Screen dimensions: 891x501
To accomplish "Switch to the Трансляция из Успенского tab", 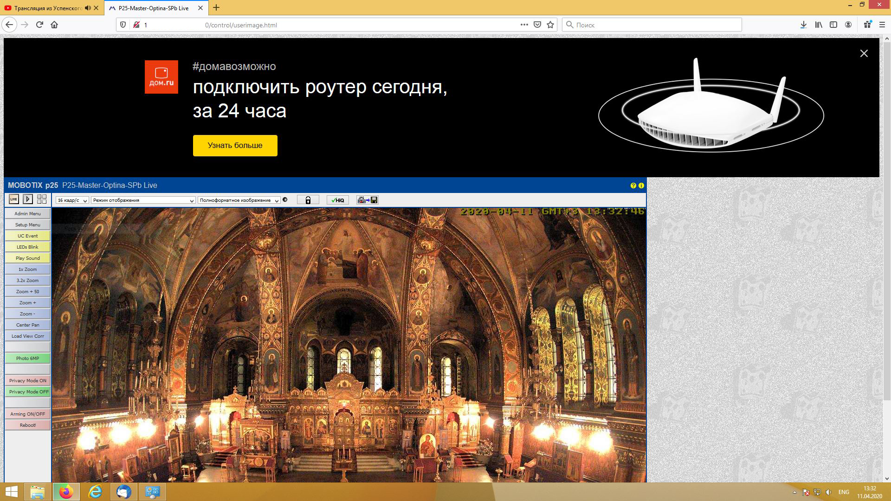I will [46, 8].
